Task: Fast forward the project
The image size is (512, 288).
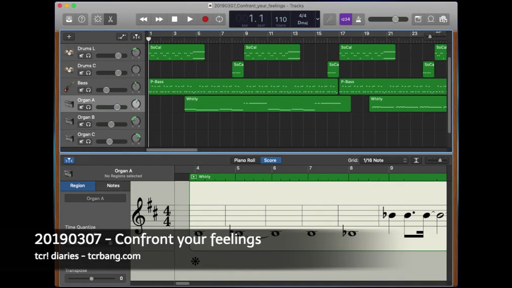Action: (x=159, y=19)
